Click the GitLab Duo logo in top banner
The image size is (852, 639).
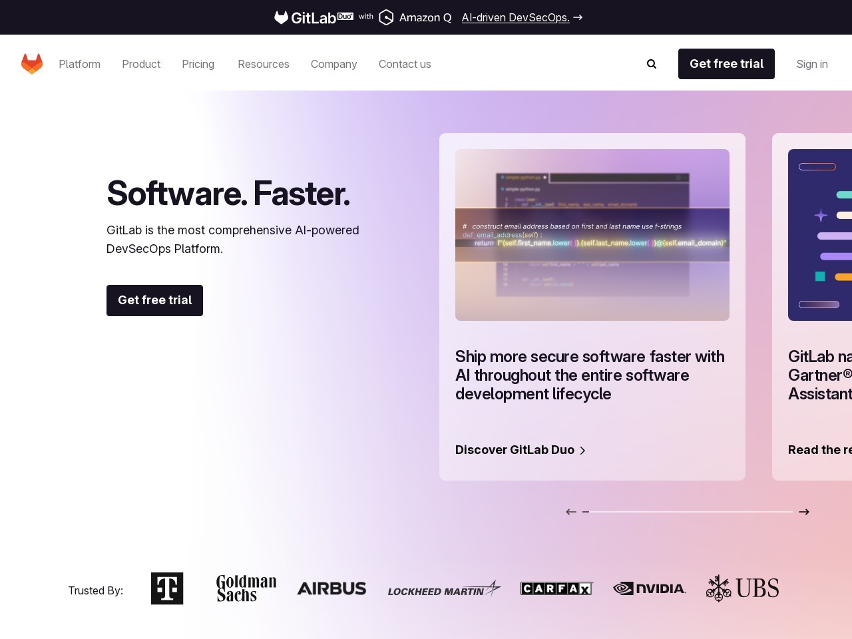point(314,17)
